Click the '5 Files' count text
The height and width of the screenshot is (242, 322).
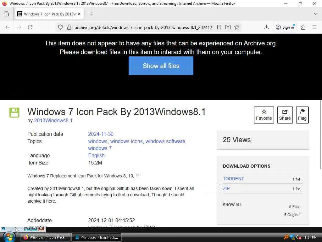[x=295, y=207]
